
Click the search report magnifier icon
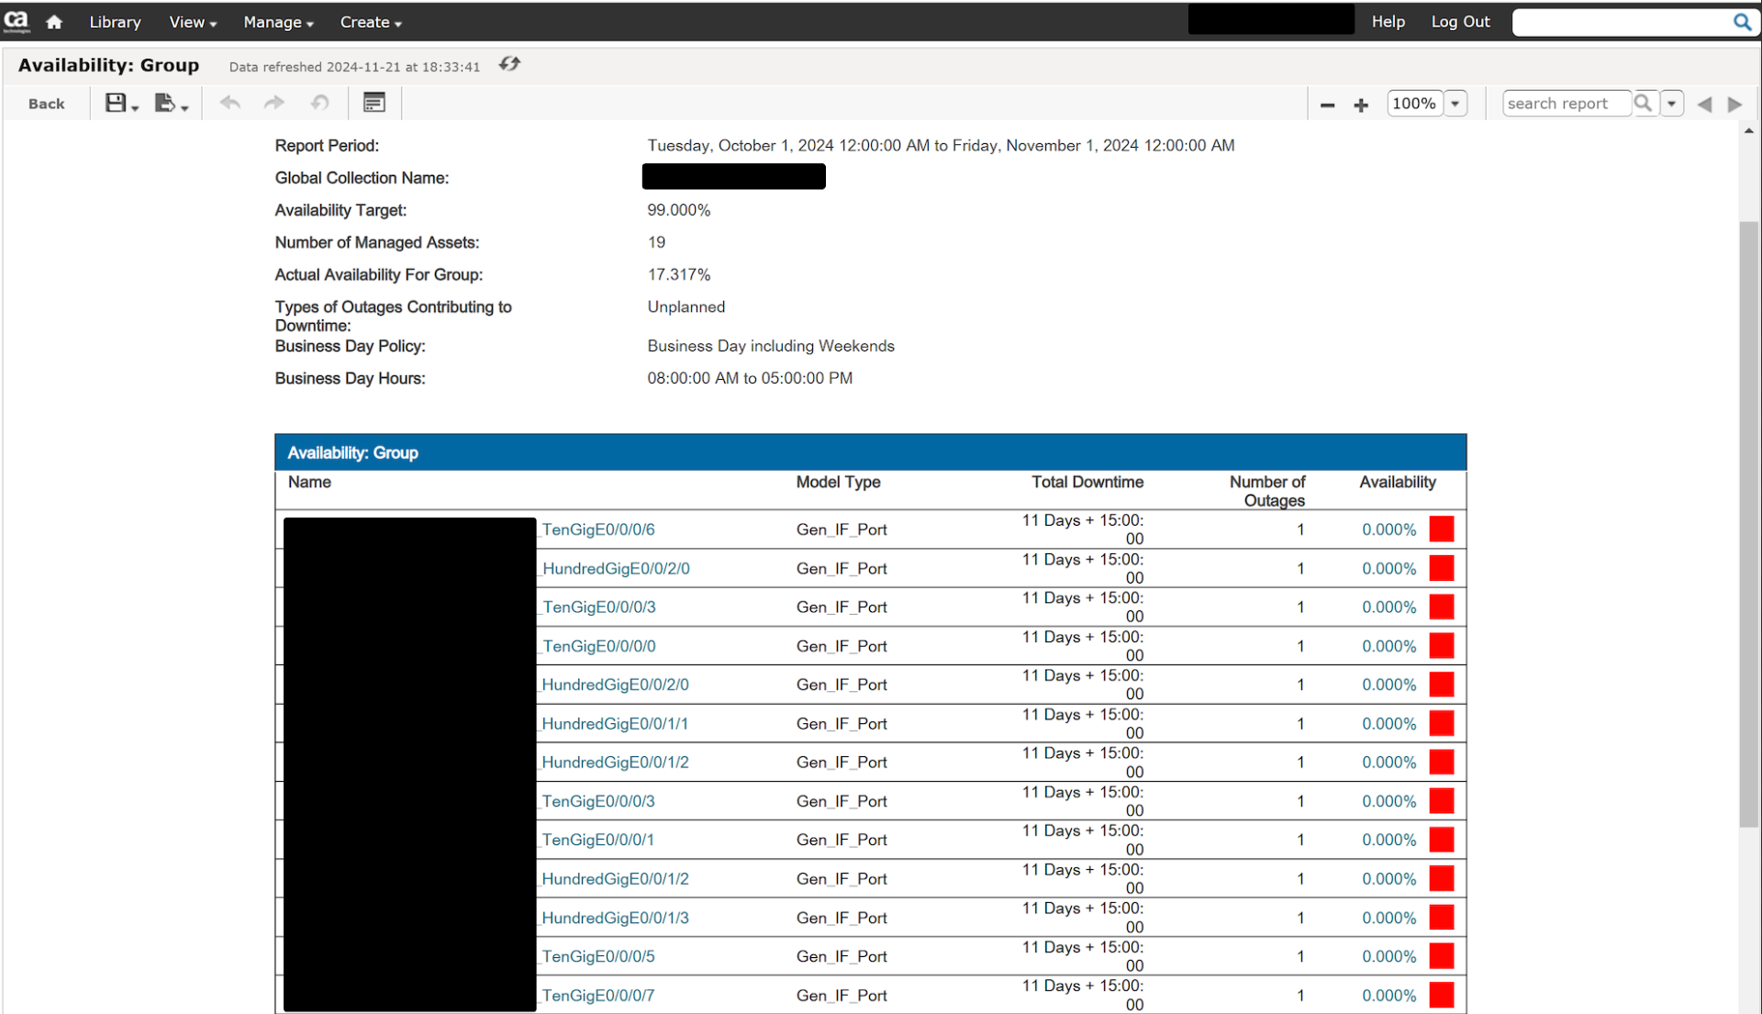1643,104
